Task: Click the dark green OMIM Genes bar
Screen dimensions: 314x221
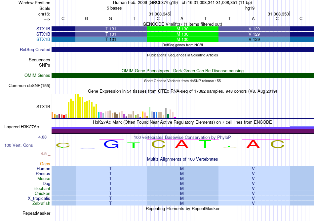Action: 182,75
